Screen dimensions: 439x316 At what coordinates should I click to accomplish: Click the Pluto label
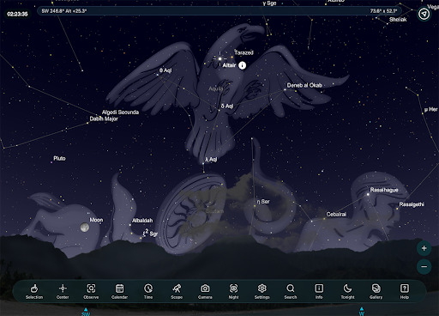click(59, 158)
